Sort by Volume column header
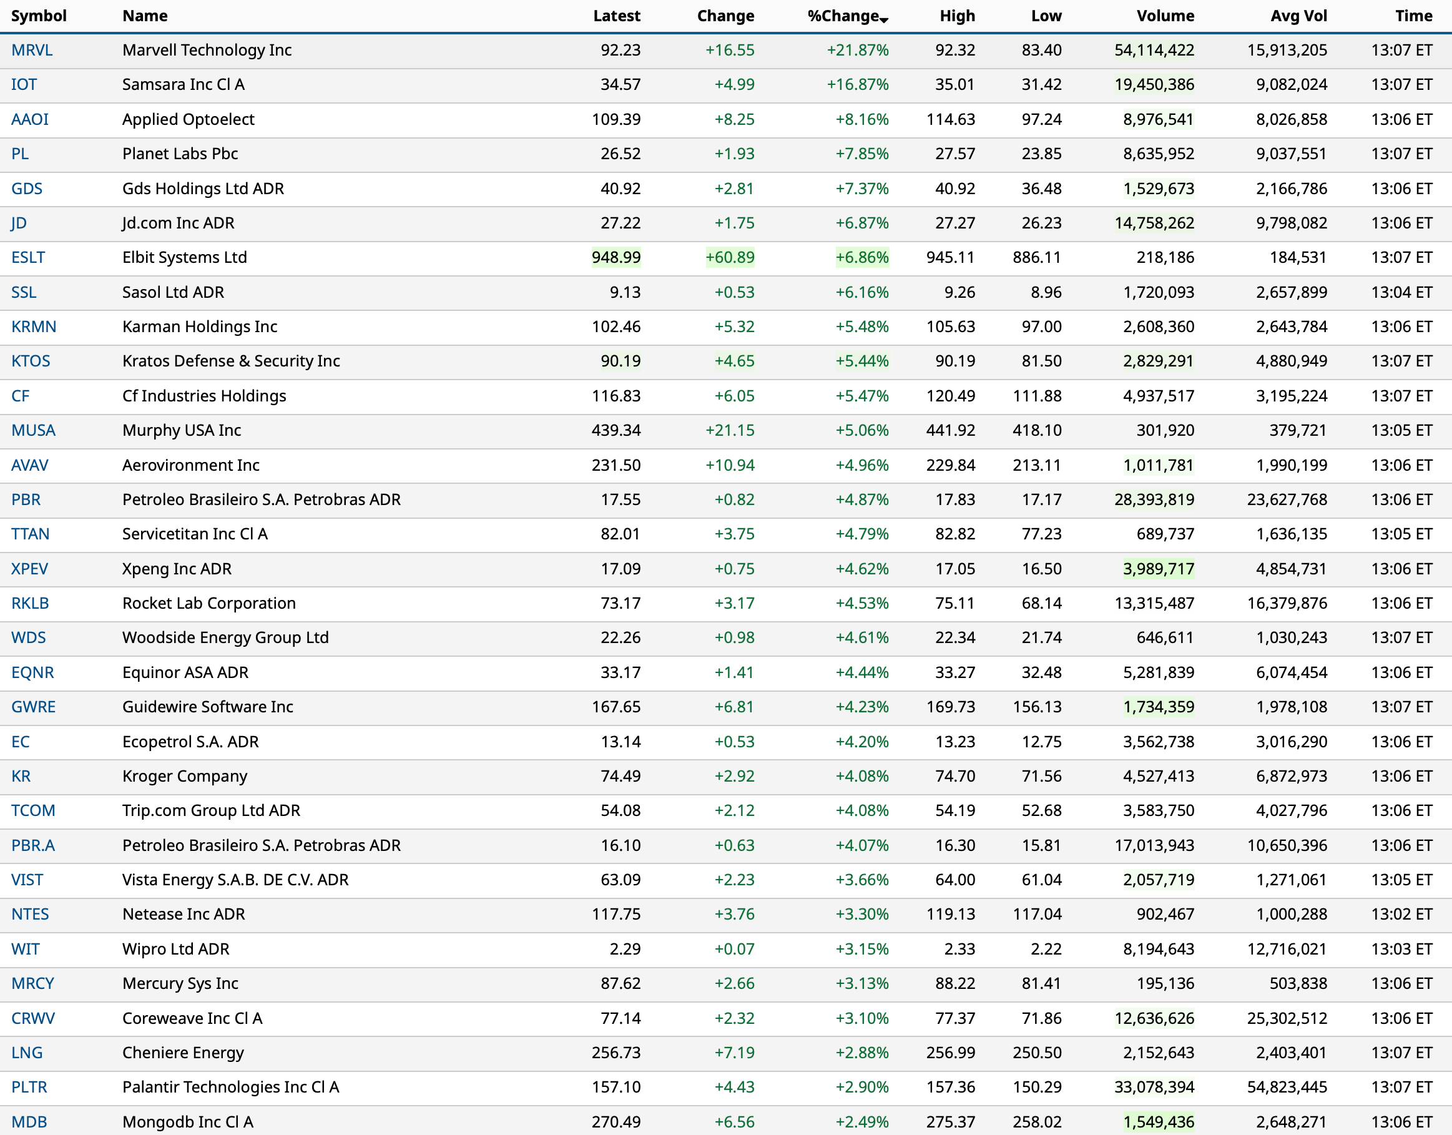Image resolution: width=1452 pixels, height=1135 pixels. click(1165, 16)
